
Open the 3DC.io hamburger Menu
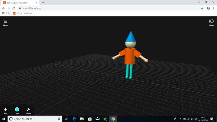[x=5, y=23]
